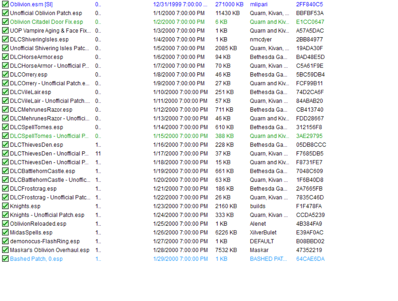The image size is (398, 301).
Task: Uncheck the demonocus-FlashRing.esp checkbox
Action: (5, 241)
